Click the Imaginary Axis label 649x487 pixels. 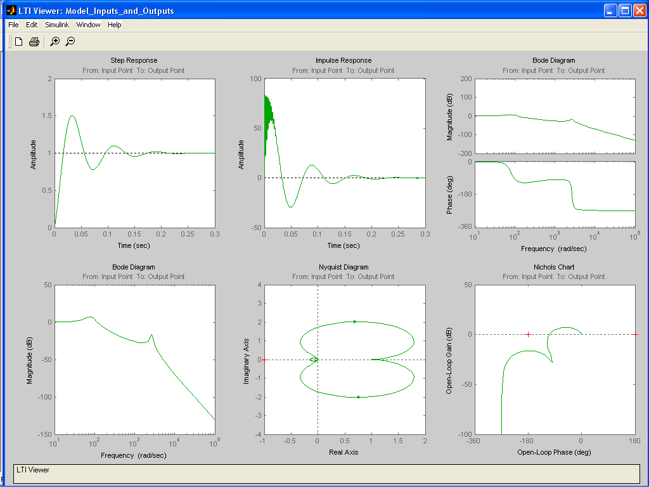(x=247, y=361)
